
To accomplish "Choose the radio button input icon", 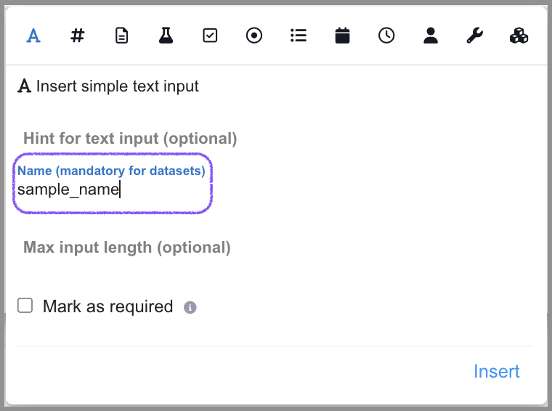I will 254,36.
